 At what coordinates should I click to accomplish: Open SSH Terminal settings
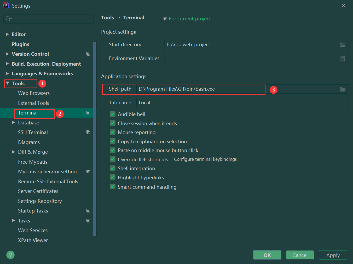coord(33,132)
